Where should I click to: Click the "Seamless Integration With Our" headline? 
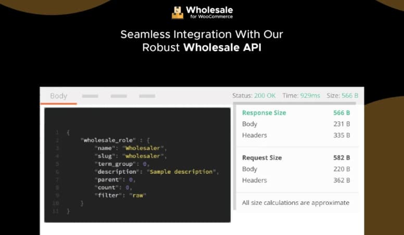point(202,34)
